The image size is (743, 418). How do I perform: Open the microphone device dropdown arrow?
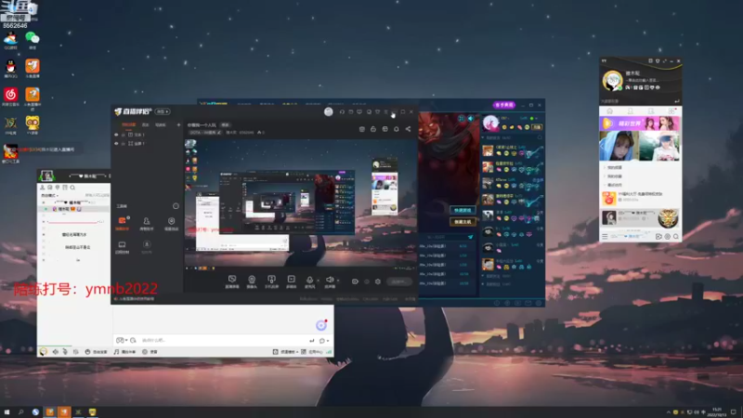point(318,281)
